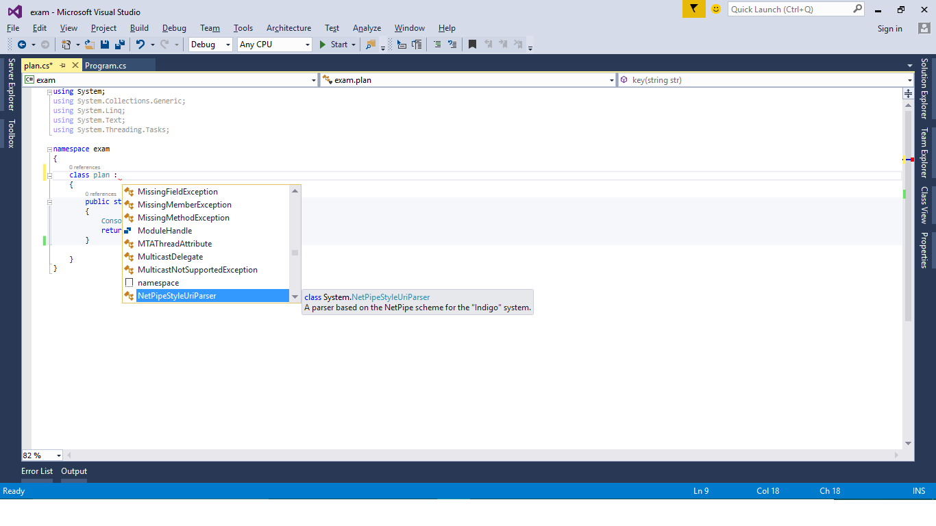The height and width of the screenshot is (526, 936).
Task: Click the feedback smiley face icon
Action: pyautogui.click(x=716, y=9)
